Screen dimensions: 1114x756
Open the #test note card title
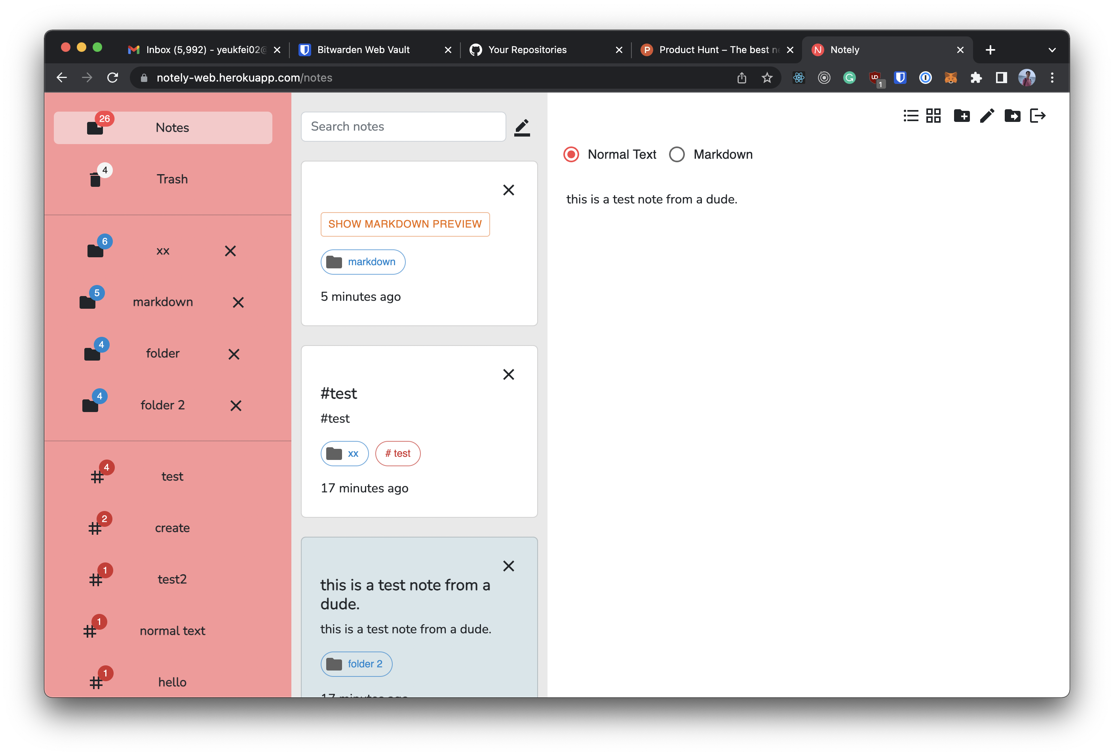point(338,393)
